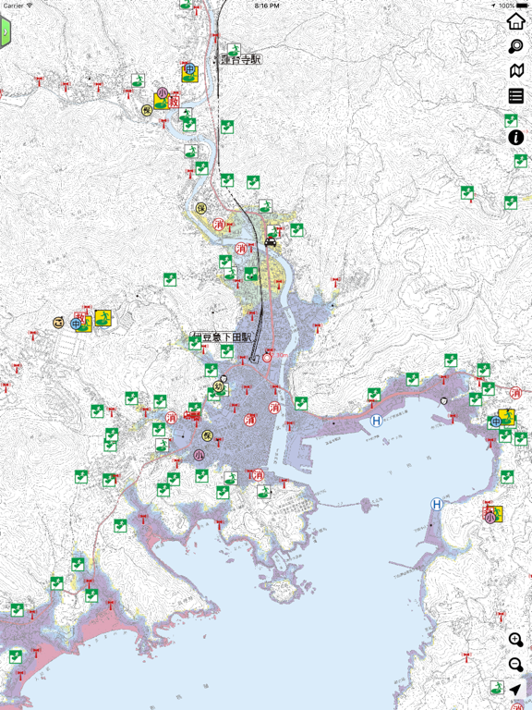Expand the green side panel tab
The height and width of the screenshot is (710, 532).
point(5,31)
